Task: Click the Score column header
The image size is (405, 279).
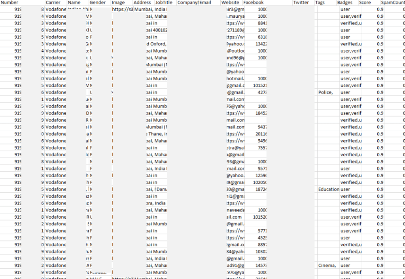Action: [x=369, y=2]
